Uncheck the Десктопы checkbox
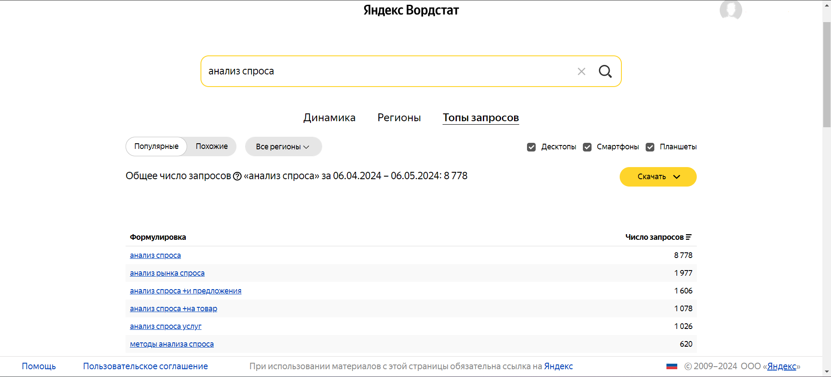The image size is (831, 377). [x=531, y=147]
